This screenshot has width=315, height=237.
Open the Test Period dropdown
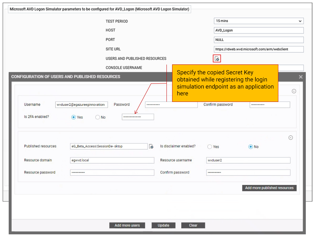(259, 21)
